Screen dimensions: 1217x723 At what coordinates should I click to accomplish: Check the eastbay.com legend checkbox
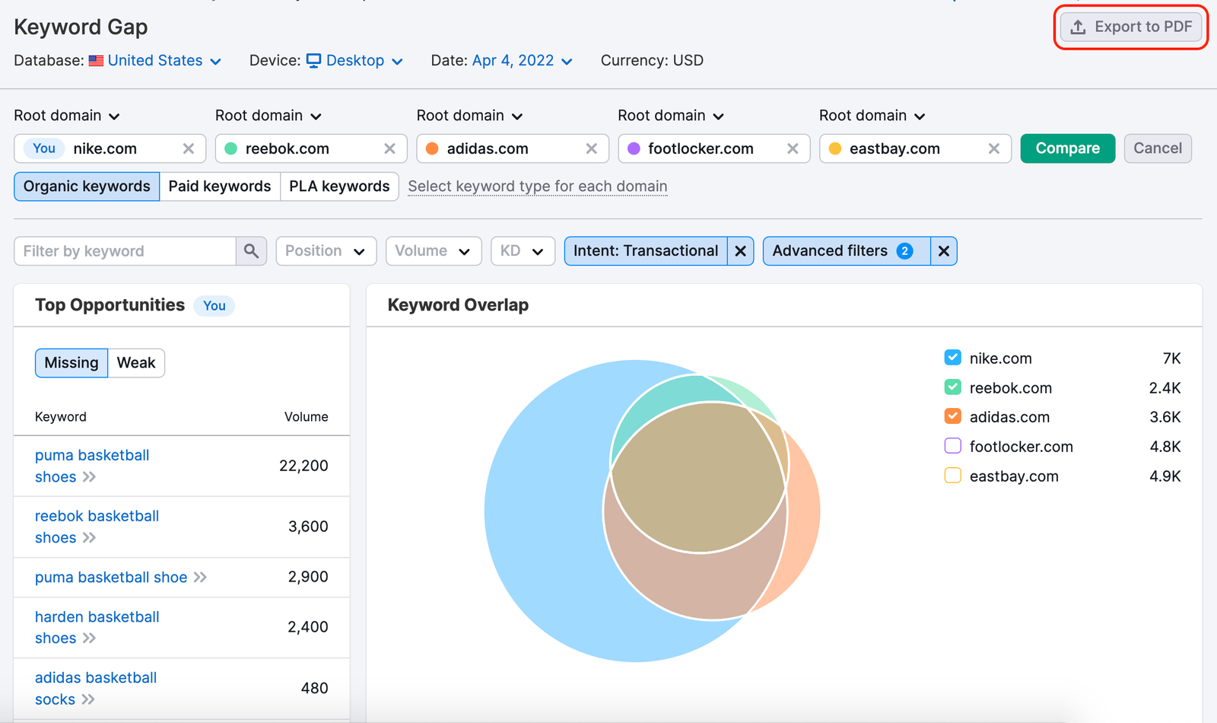952,476
